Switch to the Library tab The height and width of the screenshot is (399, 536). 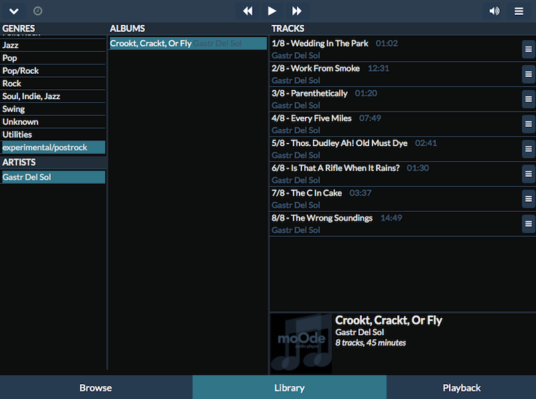[289, 388]
